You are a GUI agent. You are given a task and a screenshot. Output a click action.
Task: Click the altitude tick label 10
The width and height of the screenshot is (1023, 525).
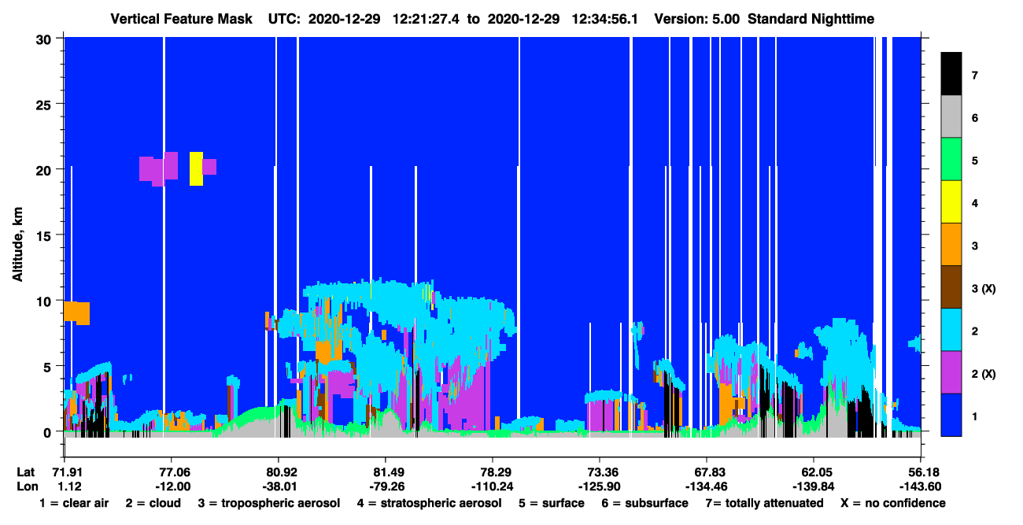[x=46, y=301]
